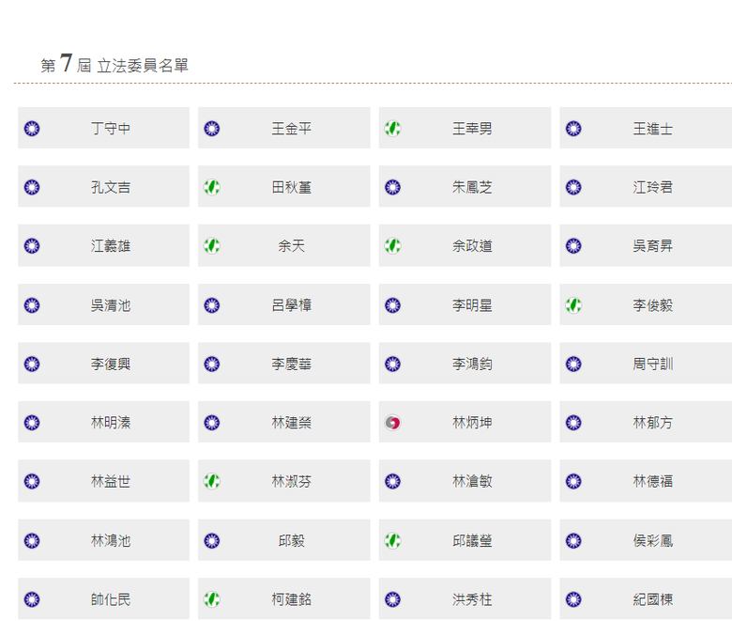Open legislator 邱毅's profile
732x621 pixels.
click(291, 541)
